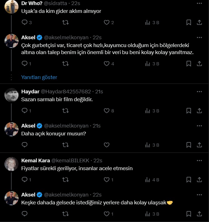Image resolution: width=209 pixels, height=222 pixels.
Task: Bookmark Dr Who?'s tweet
Action: [x=189, y=22]
